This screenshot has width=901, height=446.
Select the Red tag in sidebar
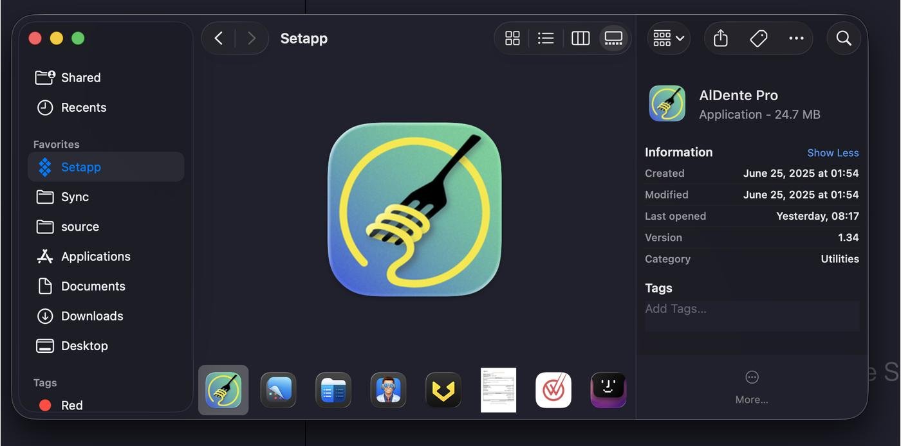(x=106, y=406)
